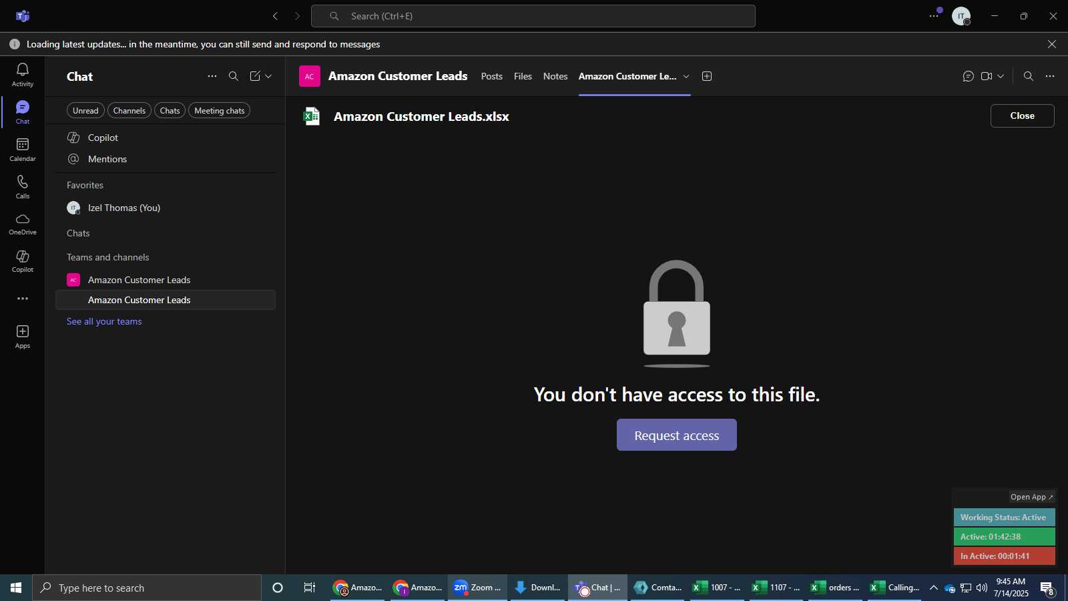The image size is (1068, 601).
Task: Go forward using navigation arrow
Action: tap(298, 16)
